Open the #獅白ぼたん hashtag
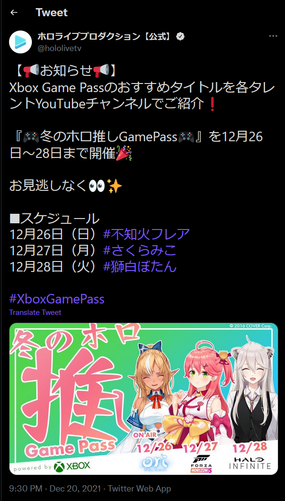This screenshot has height=501, width=285. pos(140,266)
